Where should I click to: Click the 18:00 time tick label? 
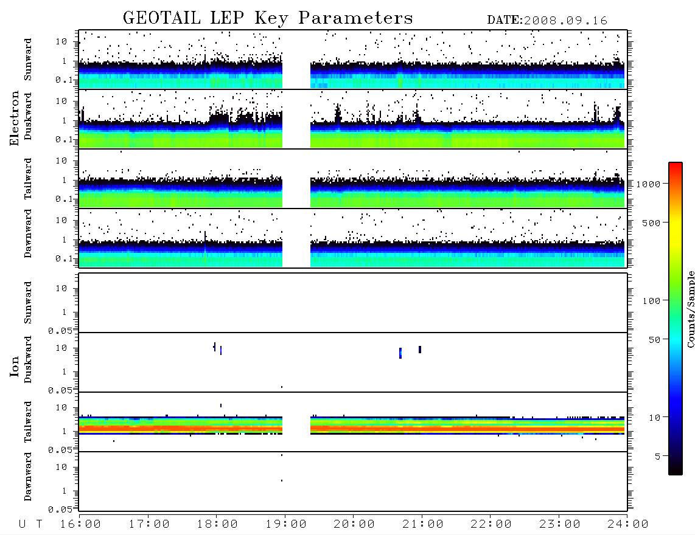[x=217, y=525]
